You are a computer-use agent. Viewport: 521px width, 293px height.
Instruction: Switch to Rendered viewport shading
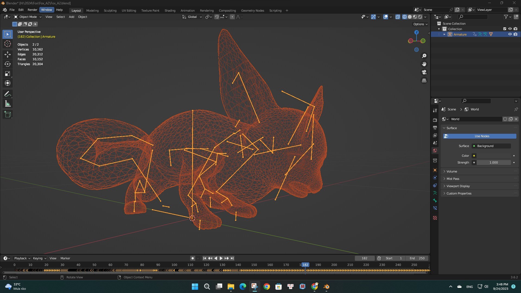(x=420, y=17)
